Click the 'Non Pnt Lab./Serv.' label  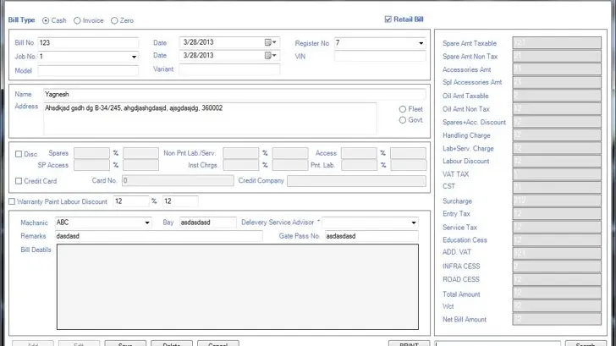[x=190, y=153]
